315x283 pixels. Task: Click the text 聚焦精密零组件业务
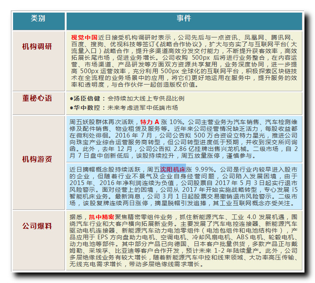[x=143, y=217]
